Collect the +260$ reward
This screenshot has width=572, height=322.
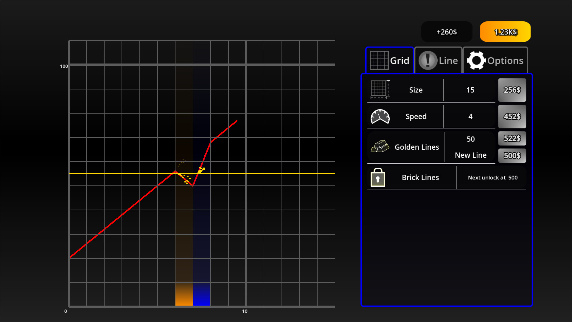point(446,32)
